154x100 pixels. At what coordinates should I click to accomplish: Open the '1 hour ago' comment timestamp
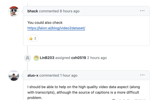tap(69, 75)
